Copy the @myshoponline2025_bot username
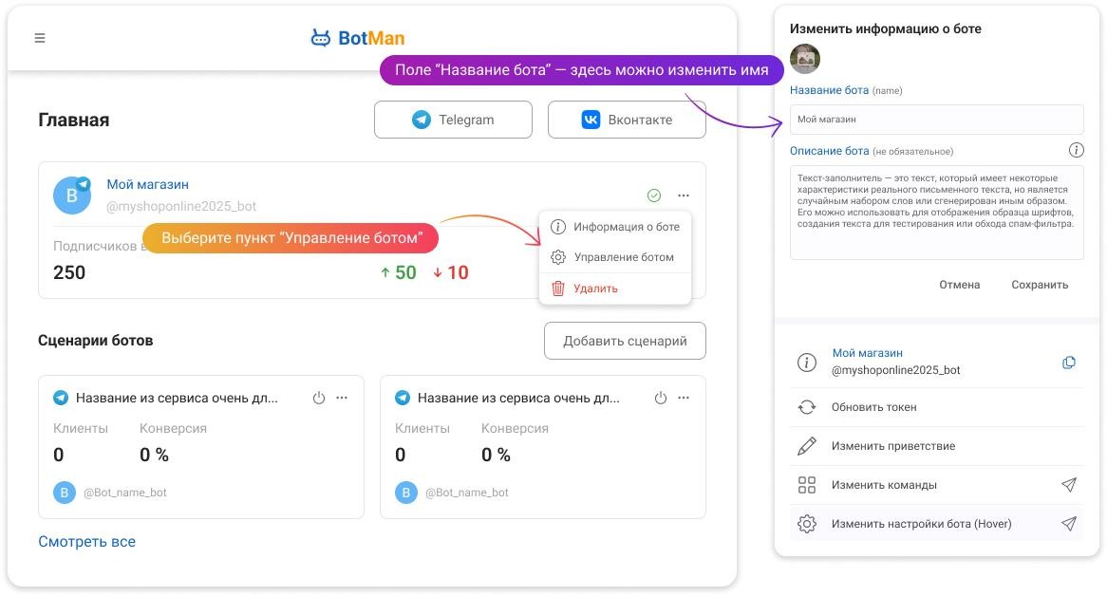The height and width of the screenshot is (596, 1107). point(1069,362)
